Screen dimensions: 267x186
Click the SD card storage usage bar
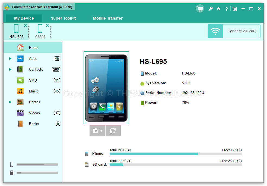point(176,165)
